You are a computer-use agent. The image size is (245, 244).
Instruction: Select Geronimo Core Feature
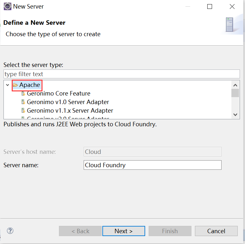59,93
